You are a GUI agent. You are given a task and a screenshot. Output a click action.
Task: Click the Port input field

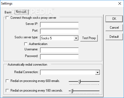coord(59,31)
